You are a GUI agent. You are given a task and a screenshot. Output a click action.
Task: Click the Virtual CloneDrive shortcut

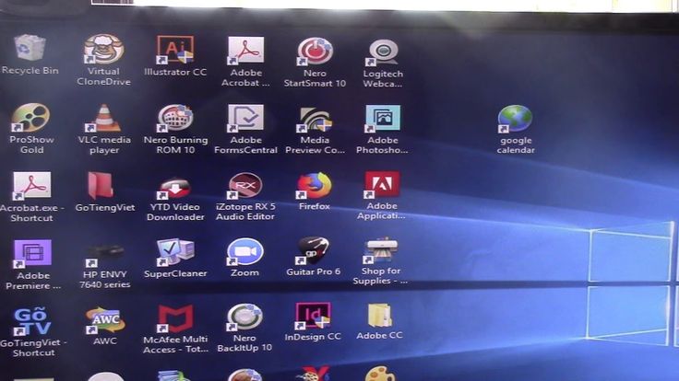(x=103, y=49)
